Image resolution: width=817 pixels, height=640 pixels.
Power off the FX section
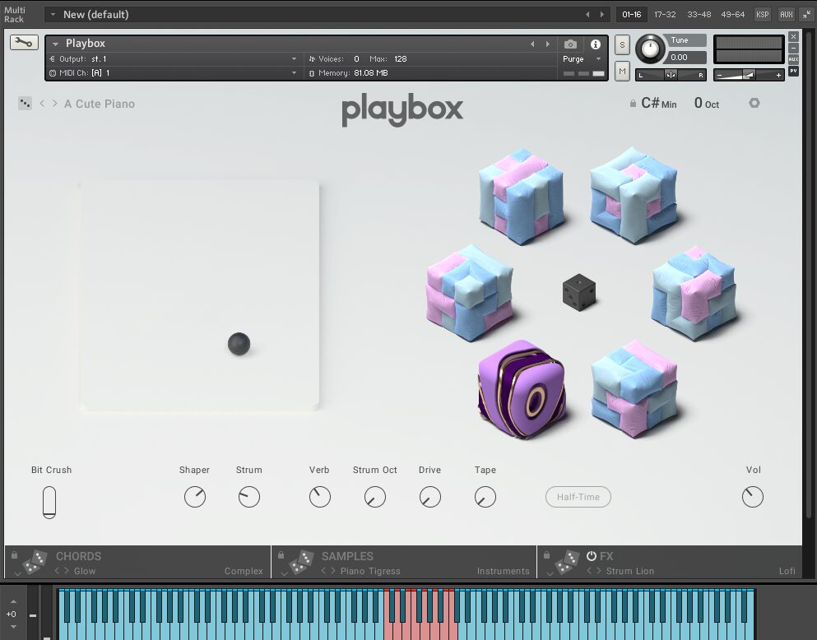click(592, 556)
